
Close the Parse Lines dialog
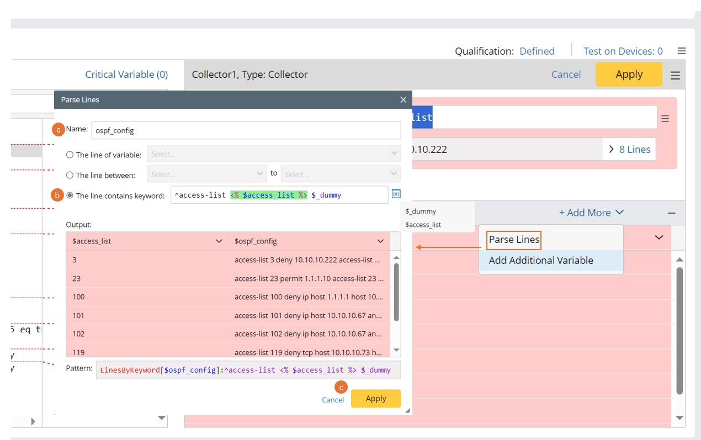coord(403,100)
